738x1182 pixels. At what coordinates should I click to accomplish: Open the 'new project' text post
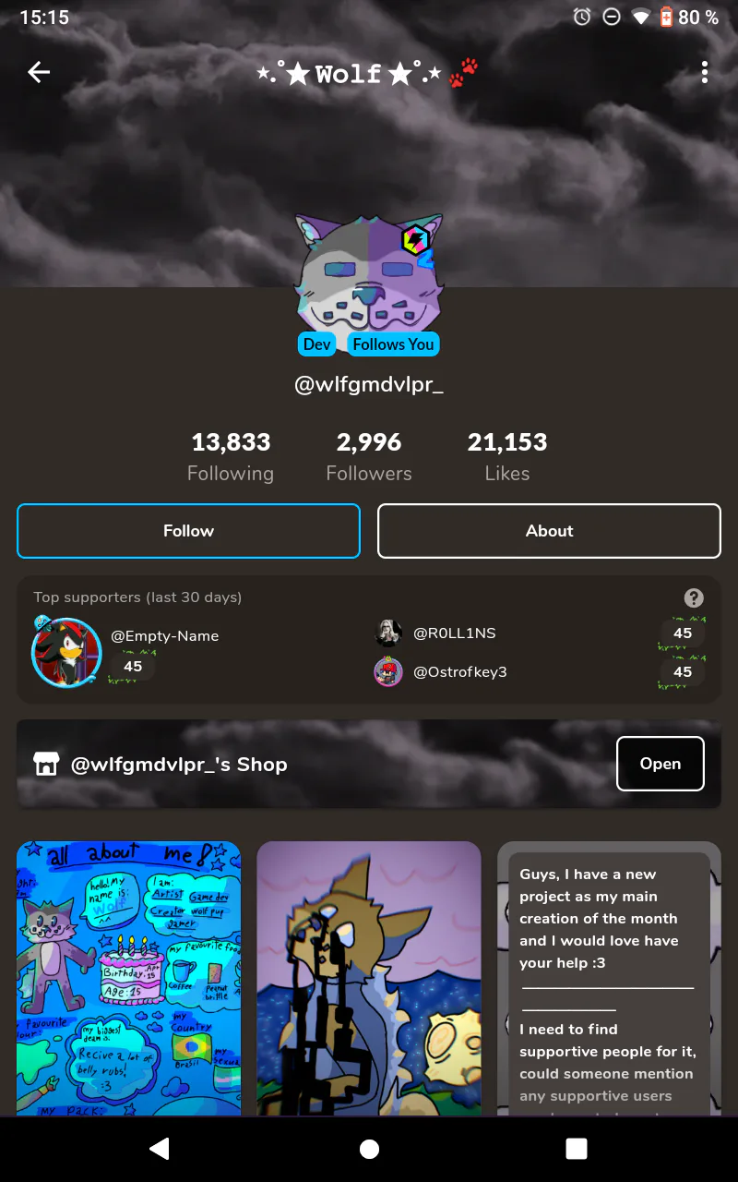[x=609, y=979]
